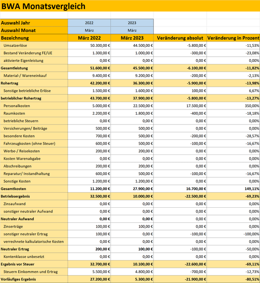260x283 pixels.
Task: Select the Raumkosten row label
Action: (x=14, y=113)
